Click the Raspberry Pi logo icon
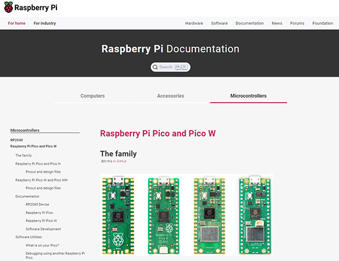Viewport: 339px width, 261px height. tap(8, 7)
